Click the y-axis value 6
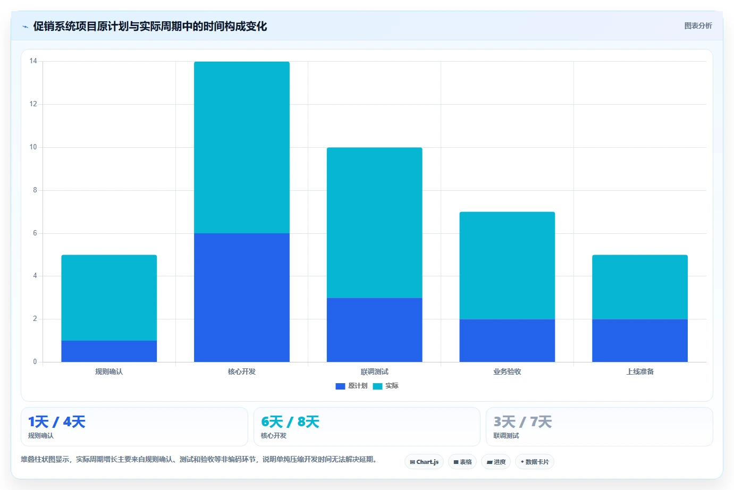Screen dimensions: 734x490 pyautogui.click(x=35, y=233)
